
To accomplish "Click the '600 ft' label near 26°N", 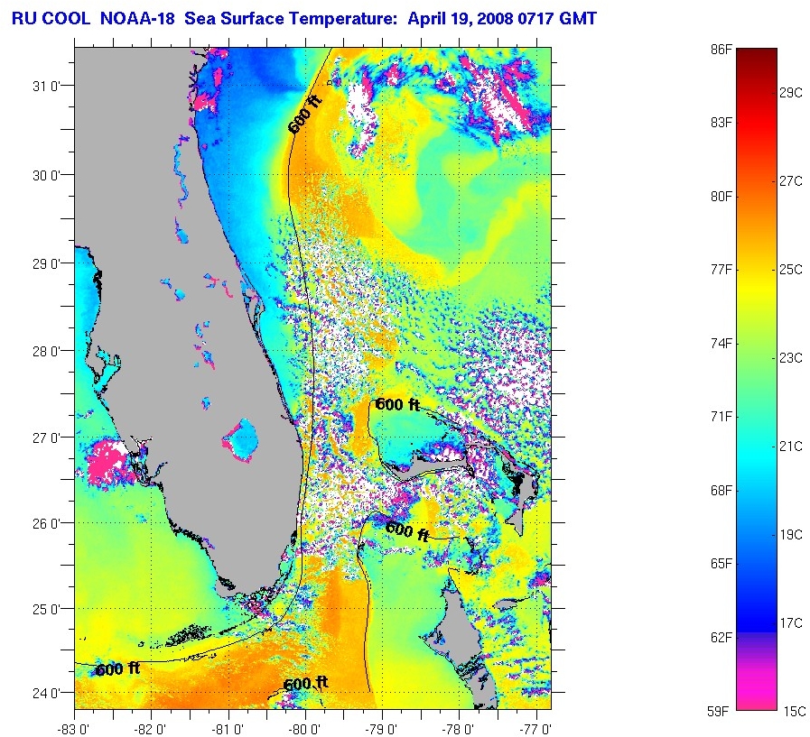I will point(407,531).
